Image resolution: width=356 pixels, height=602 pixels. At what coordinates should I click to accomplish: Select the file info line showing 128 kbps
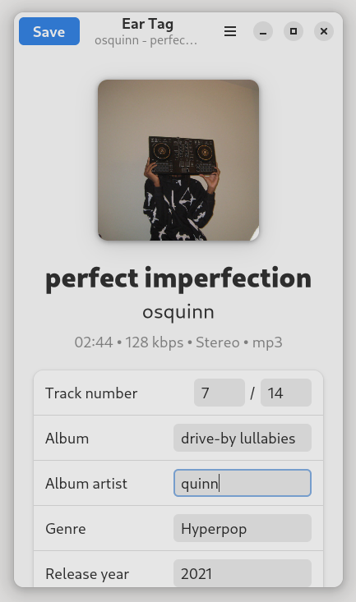178,342
